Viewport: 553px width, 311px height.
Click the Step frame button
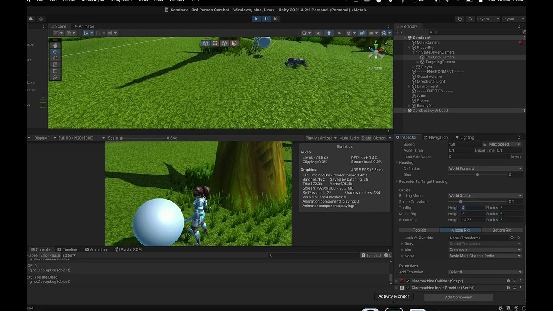[x=276, y=19]
